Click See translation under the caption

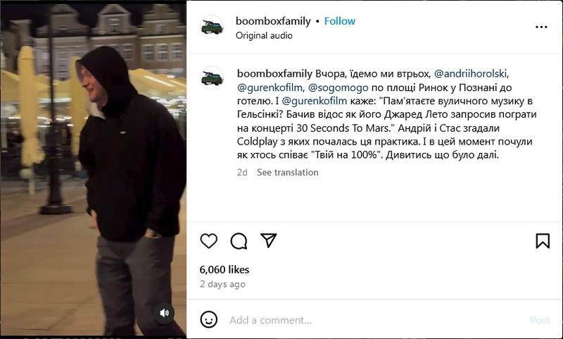(288, 173)
